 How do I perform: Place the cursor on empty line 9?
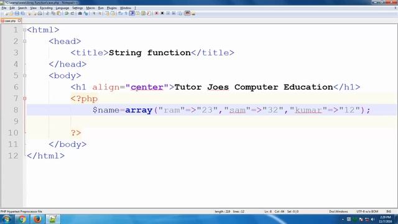[x=211, y=121]
